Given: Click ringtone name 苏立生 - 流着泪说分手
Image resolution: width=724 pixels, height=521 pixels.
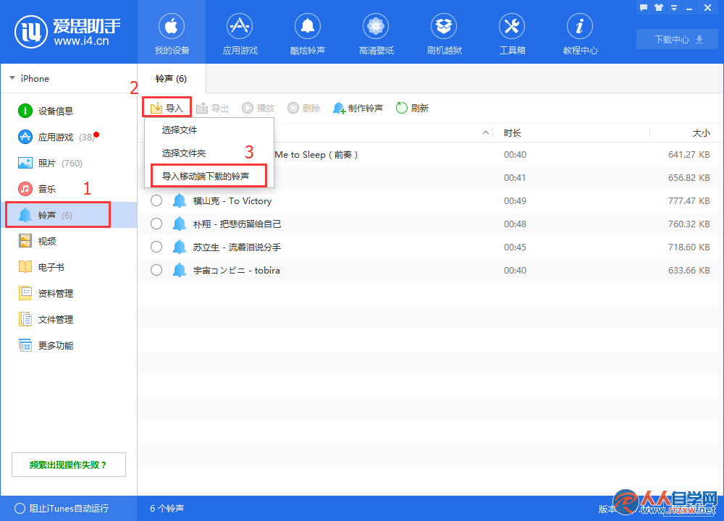Looking at the screenshot, I should click(237, 247).
